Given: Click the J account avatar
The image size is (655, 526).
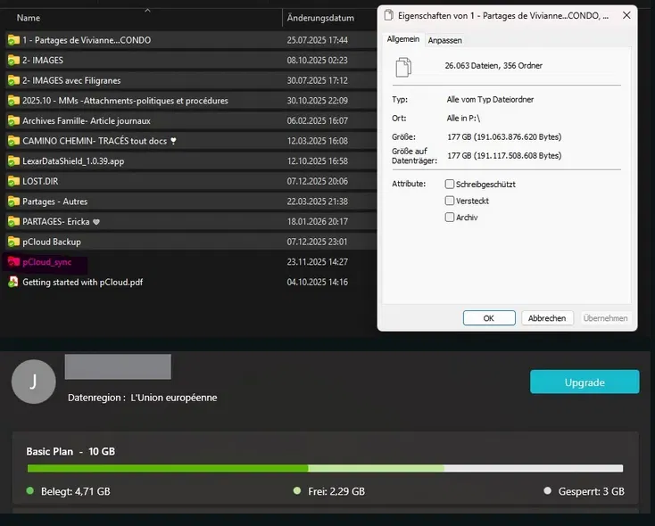Looking at the screenshot, I should pos(33,382).
